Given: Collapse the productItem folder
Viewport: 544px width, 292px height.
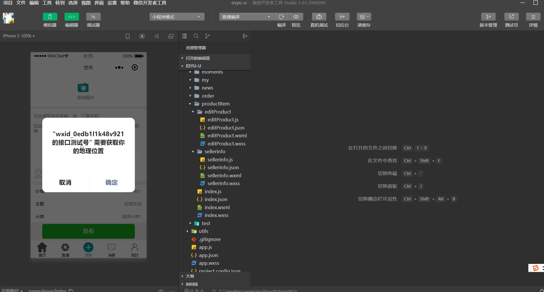Looking at the screenshot, I should [x=214, y=104].
